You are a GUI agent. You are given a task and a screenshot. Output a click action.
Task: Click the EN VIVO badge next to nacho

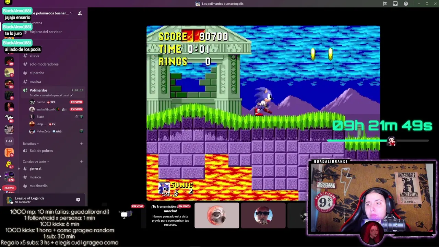coord(76,102)
